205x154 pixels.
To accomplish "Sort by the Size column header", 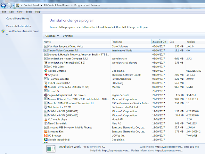I will pyautogui.click(x=176, y=42).
